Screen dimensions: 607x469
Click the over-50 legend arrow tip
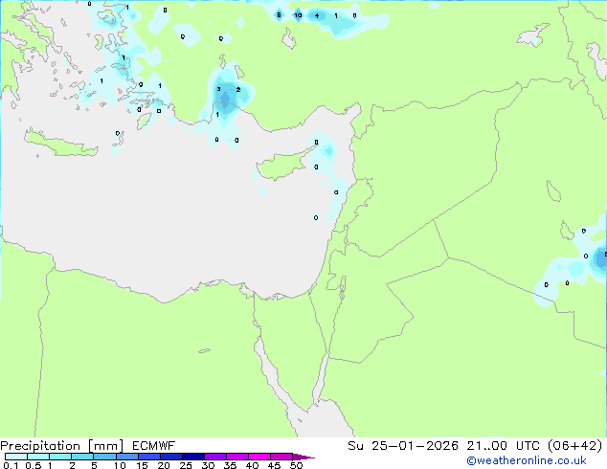303,457
